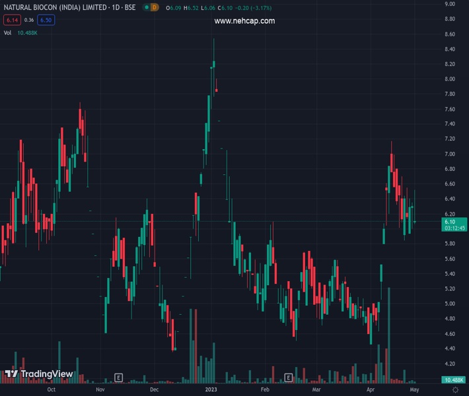Select the Vol indicator legend
469x396 pixels.
coord(8,32)
